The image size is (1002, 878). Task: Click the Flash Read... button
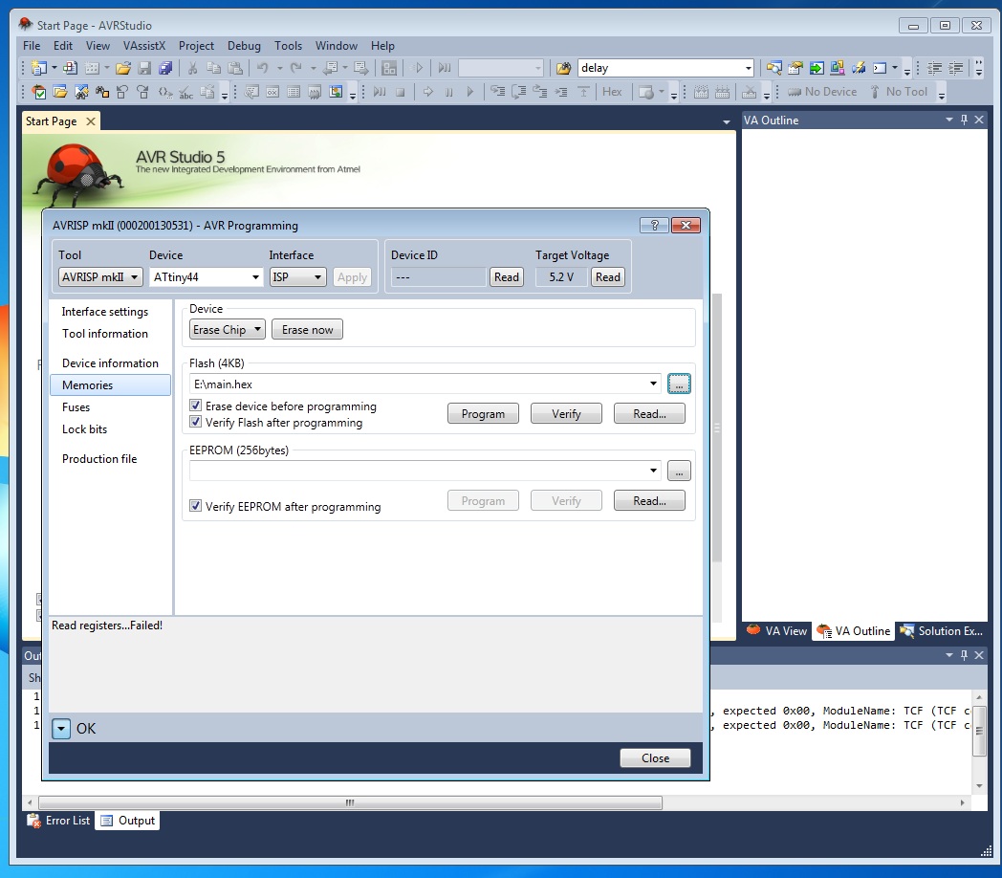649,414
